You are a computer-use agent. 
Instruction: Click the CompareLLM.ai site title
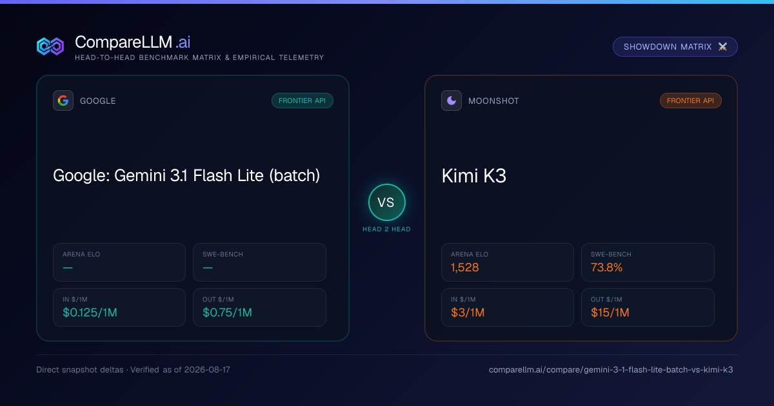click(132, 43)
